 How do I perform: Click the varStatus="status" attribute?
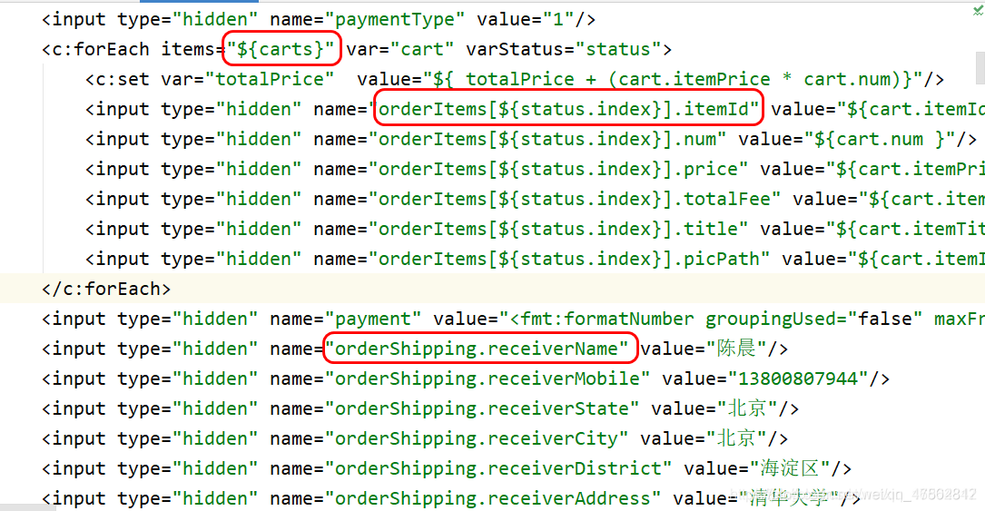coord(564,49)
